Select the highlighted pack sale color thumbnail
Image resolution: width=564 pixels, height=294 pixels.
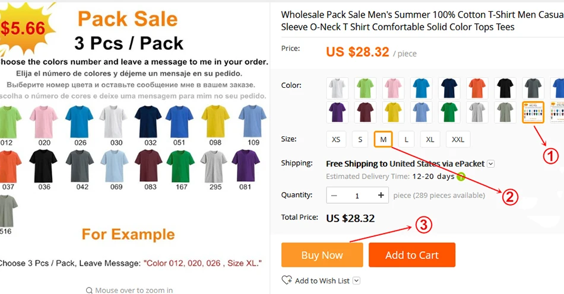tap(533, 113)
